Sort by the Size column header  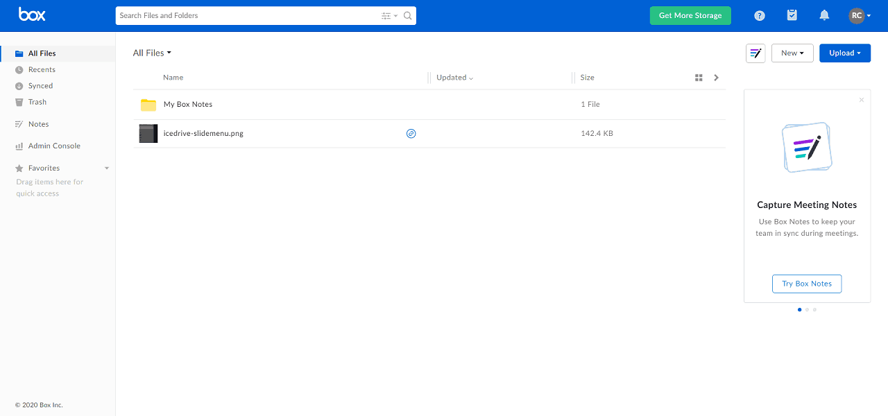pos(588,78)
